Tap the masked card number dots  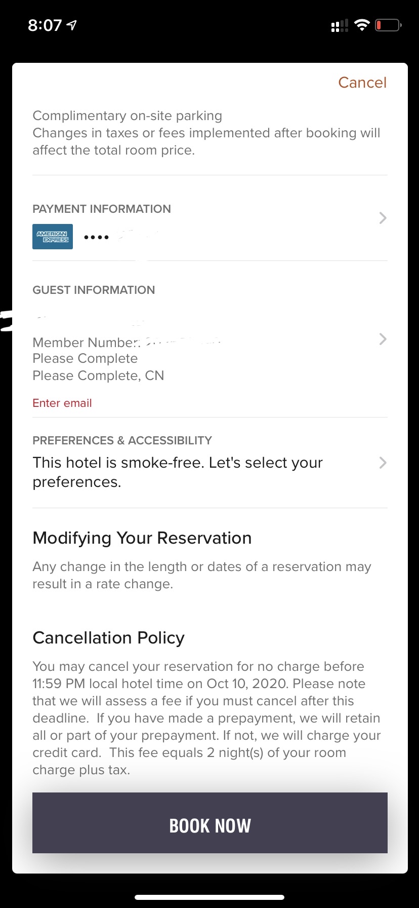click(x=96, y=237)
